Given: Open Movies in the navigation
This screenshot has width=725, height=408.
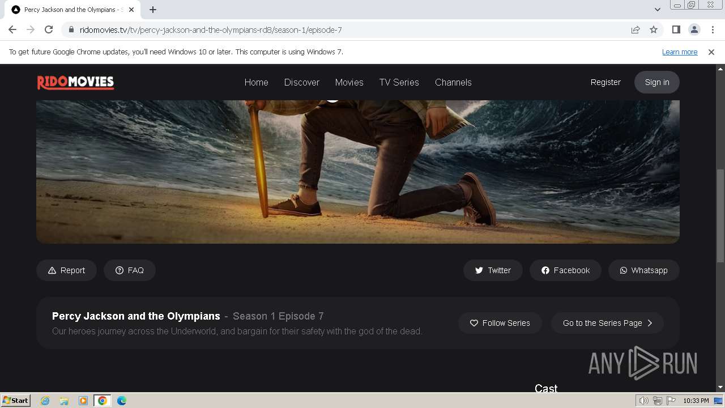Looking at the screenshot, I should pyautogui.click(x=349, y=82).
